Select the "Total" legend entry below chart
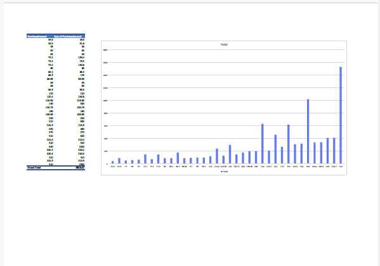Image resolution: width=380 pixels, height=266 pixels. click(225, 172)
